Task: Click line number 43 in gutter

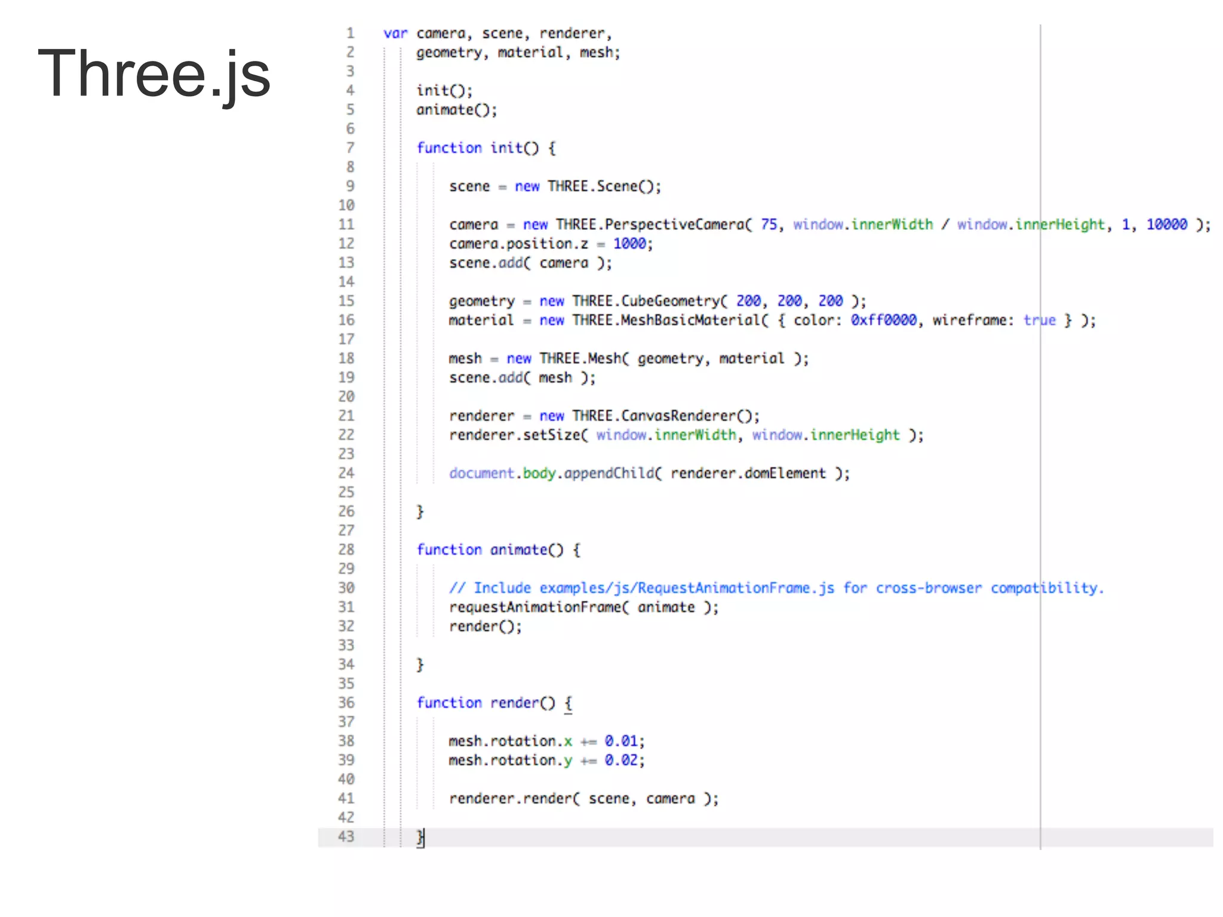Action: point(346,836)
